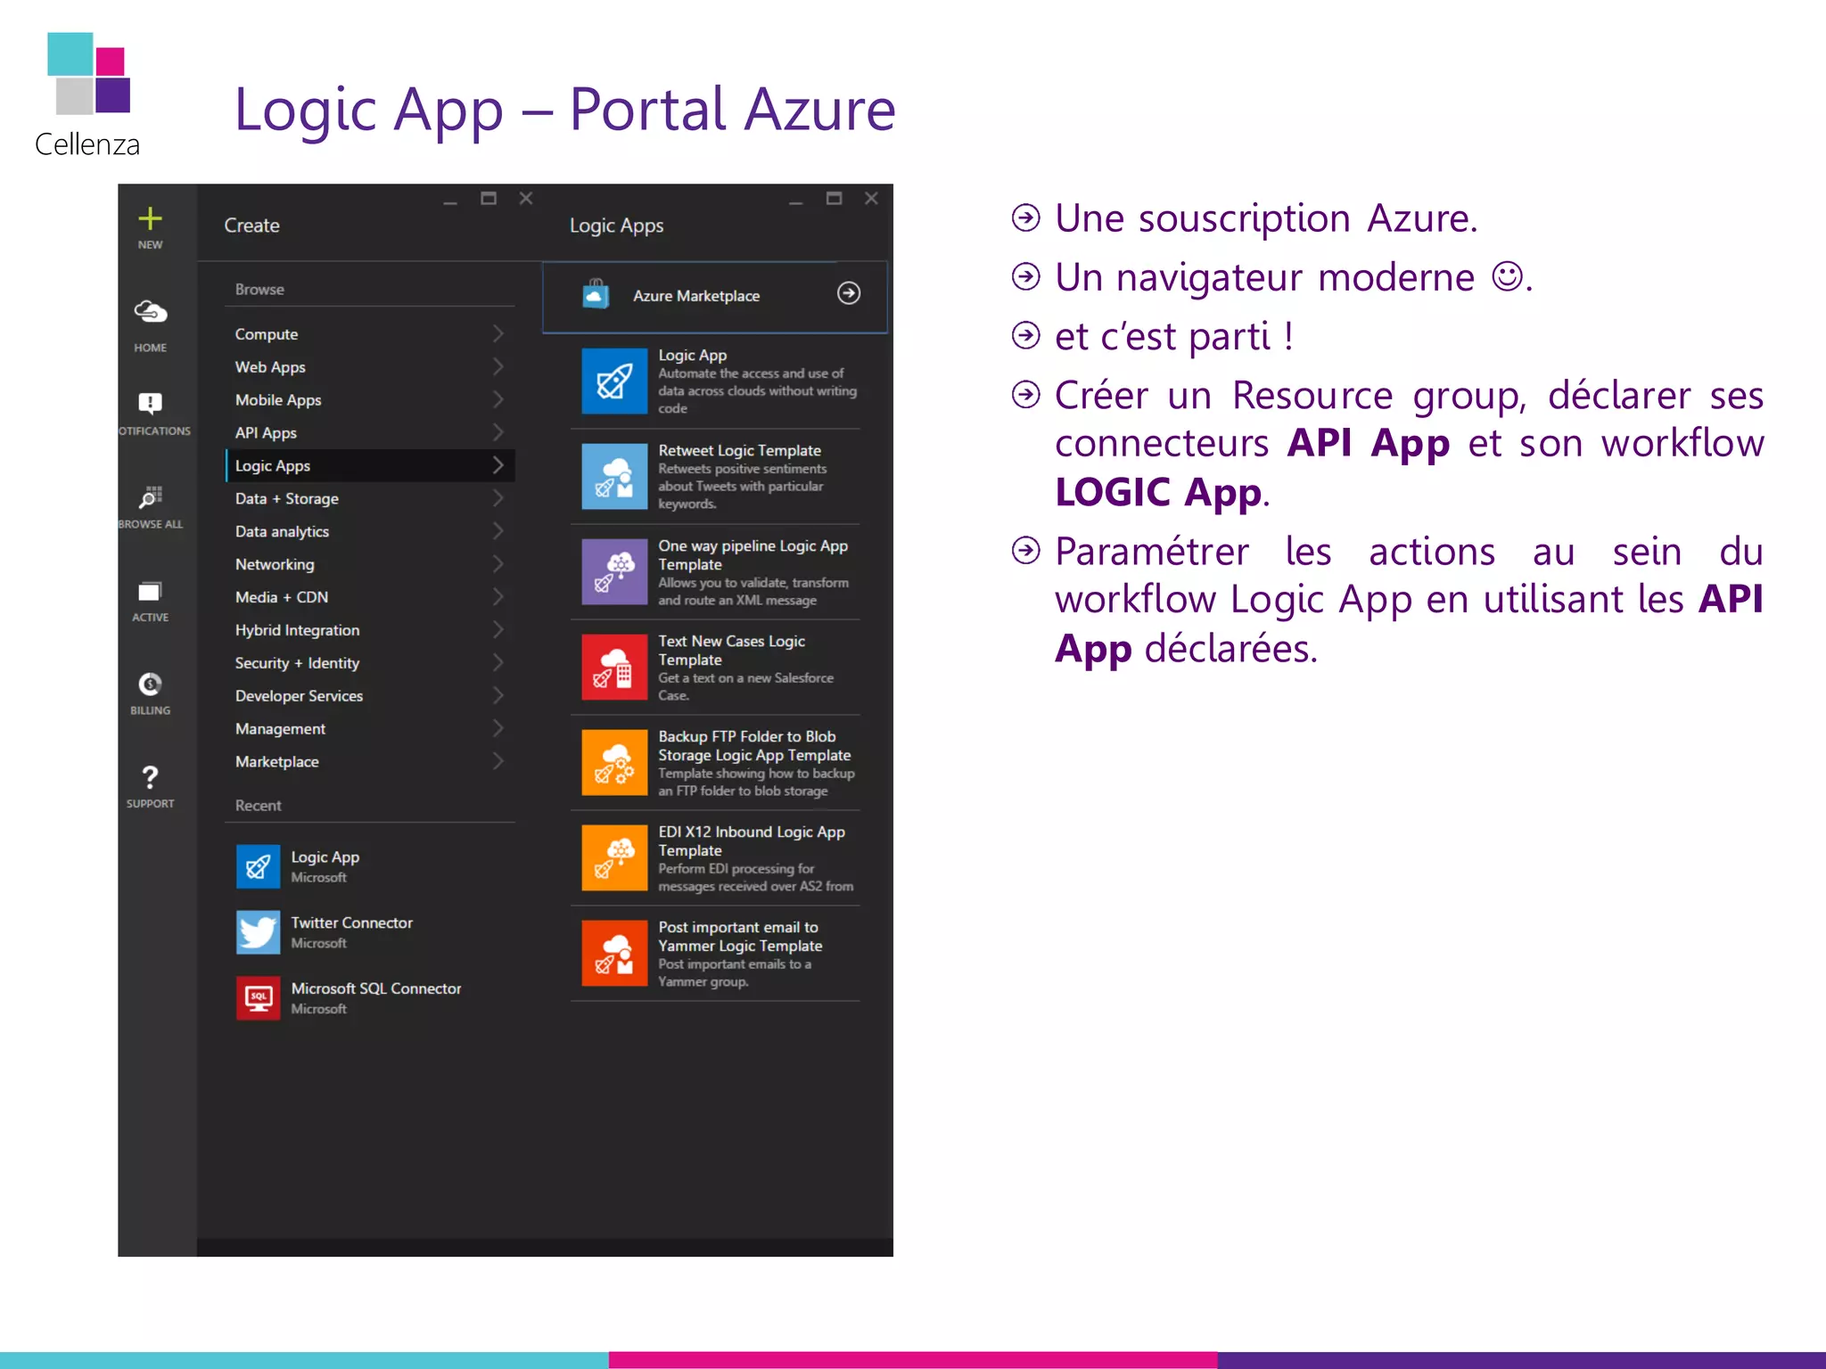Select the blue Logic App rocket icon

click(614, 381)
